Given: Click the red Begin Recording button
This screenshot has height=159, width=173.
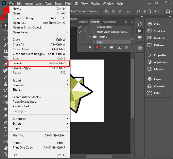Looking at the screenshot, I should point(97,47).
